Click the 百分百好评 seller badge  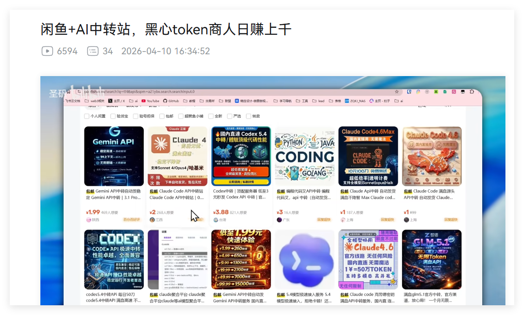pyautogui.click(x=132, y=220)
